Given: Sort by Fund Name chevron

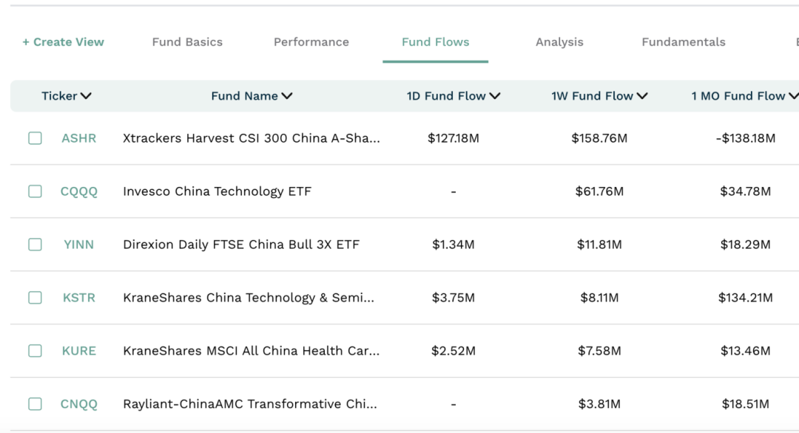Looking at the screenshot, I should pos(287,96).
